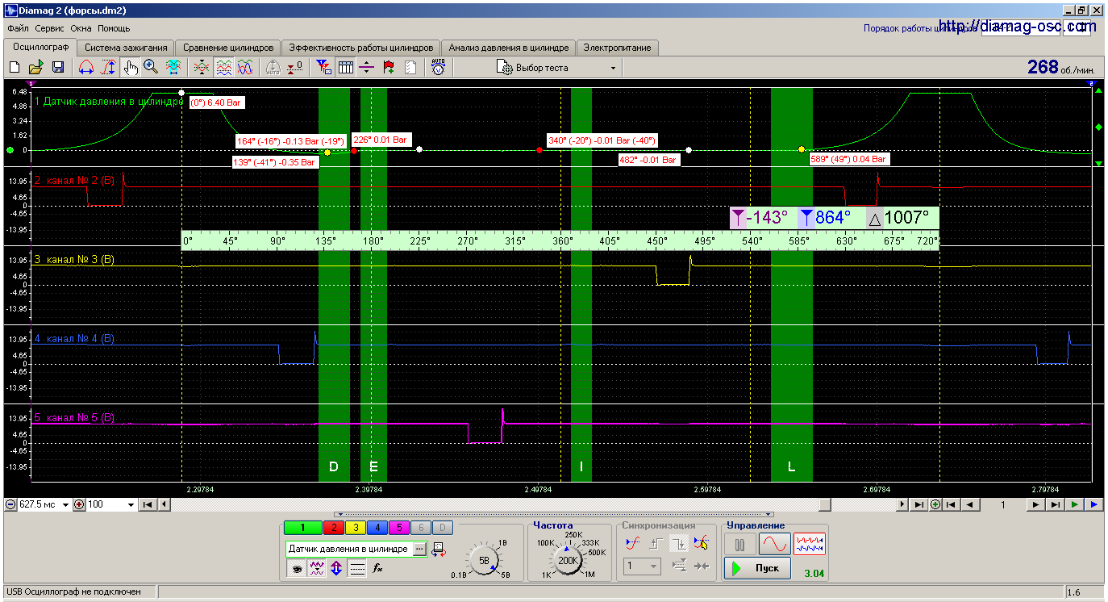Open the Сервис menu

[x=50, y=28]
